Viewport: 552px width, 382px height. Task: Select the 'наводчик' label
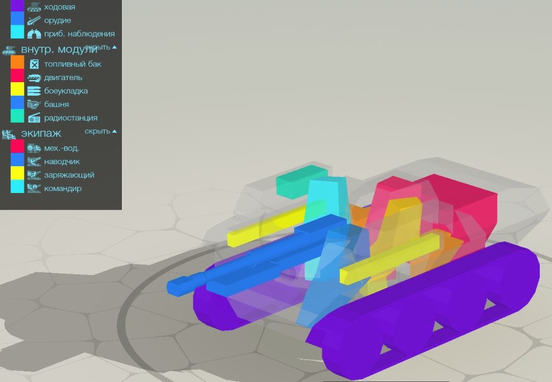coord(62,162)
